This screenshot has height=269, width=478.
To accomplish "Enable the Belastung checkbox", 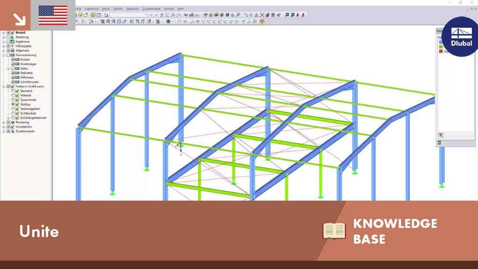I will (8, 37).
